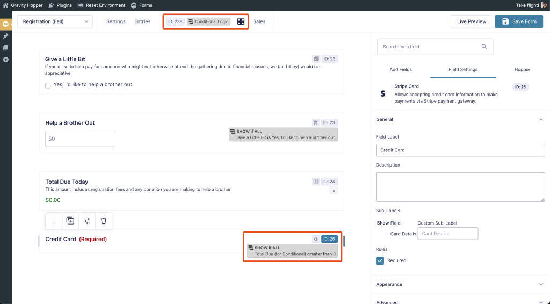Image resolution: width=550 pixels, height=304 pixels.
Task: Click Credit Card conditional logic badge
Action: 292,251
